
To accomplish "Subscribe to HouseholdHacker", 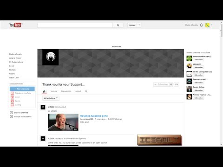I will pos(198,60).
